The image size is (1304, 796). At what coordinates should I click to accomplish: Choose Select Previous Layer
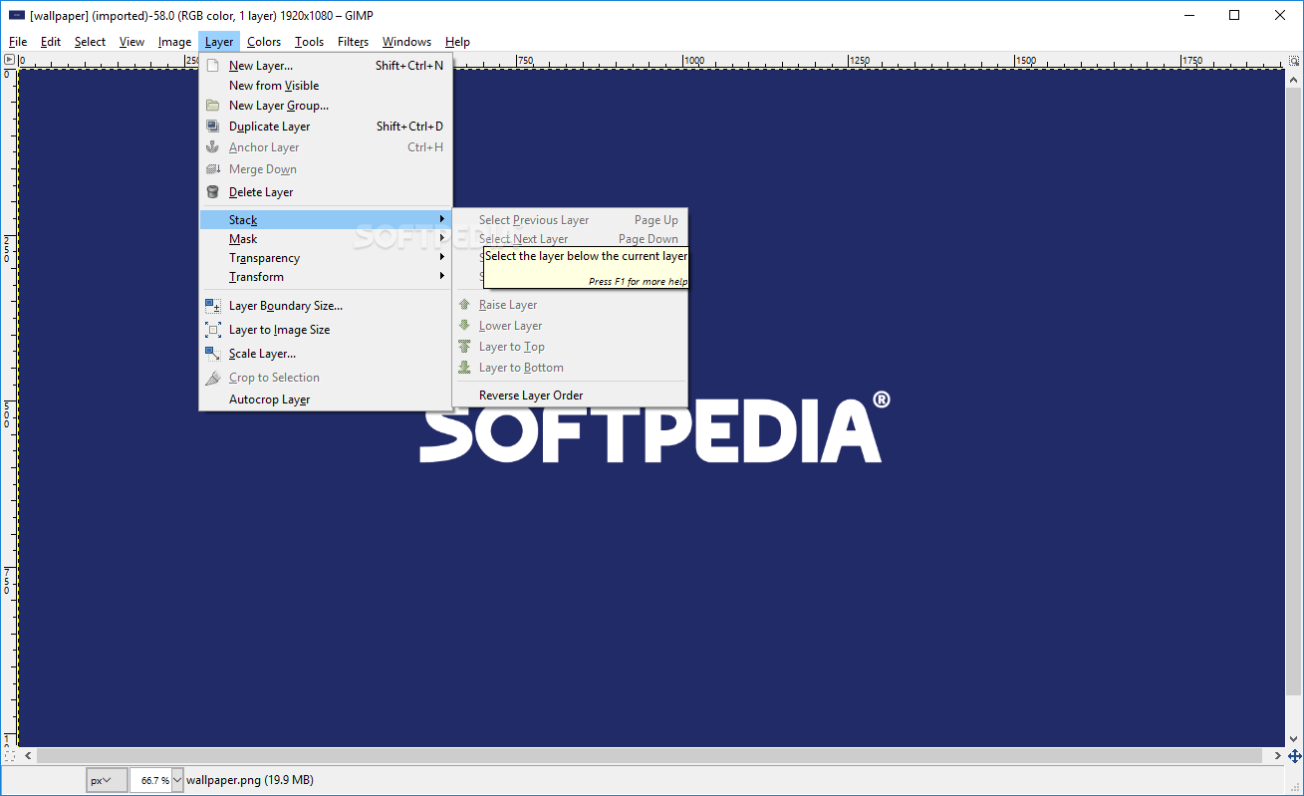tap(570, 220)
